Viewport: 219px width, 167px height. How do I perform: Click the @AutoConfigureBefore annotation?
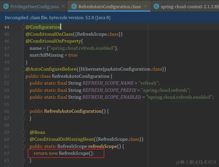click(x=51, y=69)
